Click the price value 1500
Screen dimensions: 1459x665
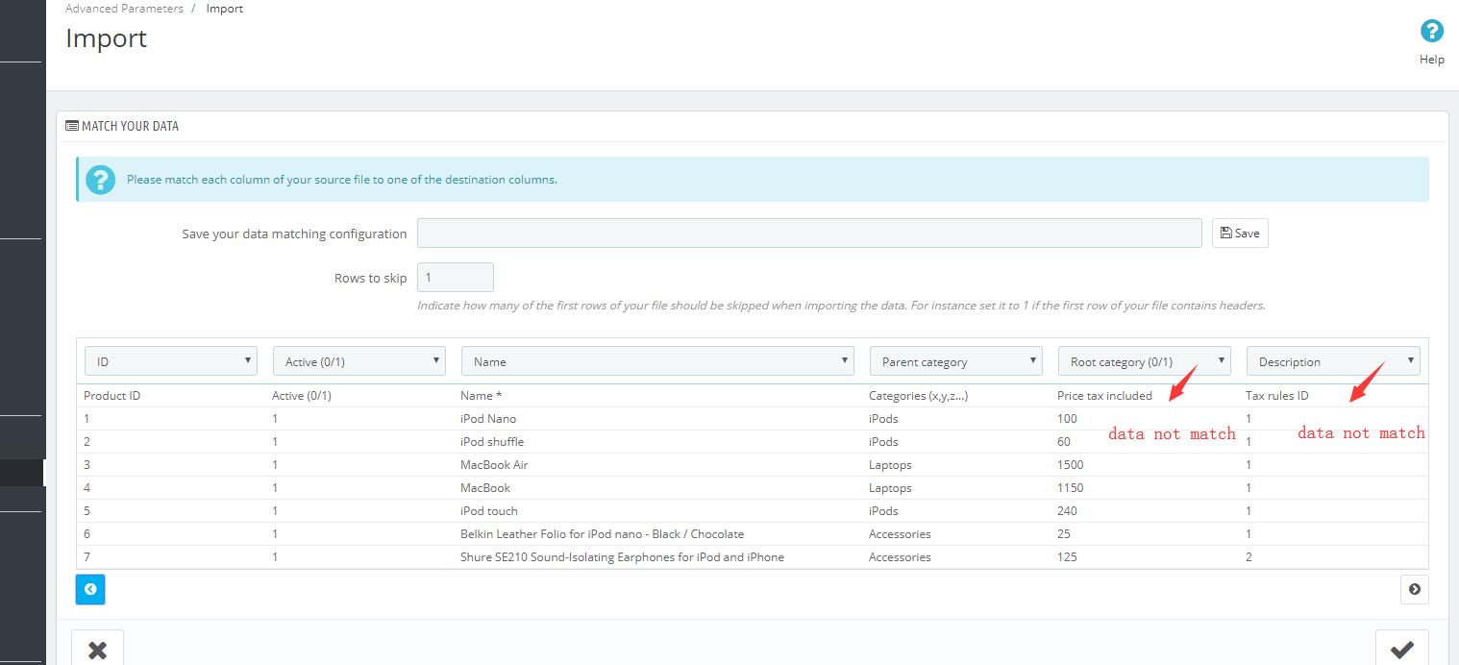1071,465
